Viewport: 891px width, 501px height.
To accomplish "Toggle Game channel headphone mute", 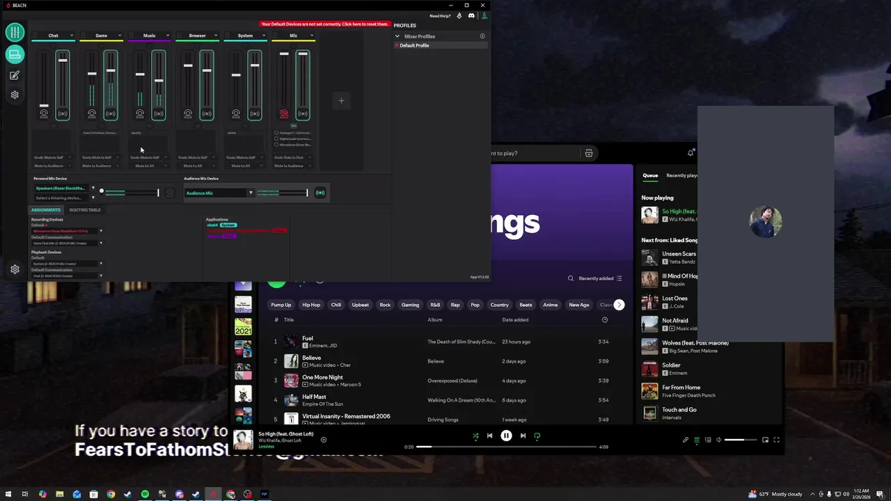I will (92, 114).
